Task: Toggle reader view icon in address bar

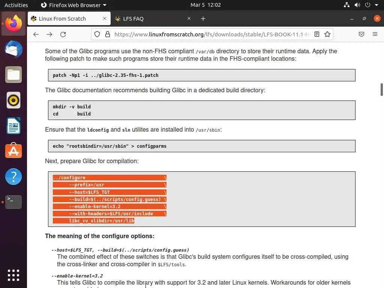Action: pos(316,34)
